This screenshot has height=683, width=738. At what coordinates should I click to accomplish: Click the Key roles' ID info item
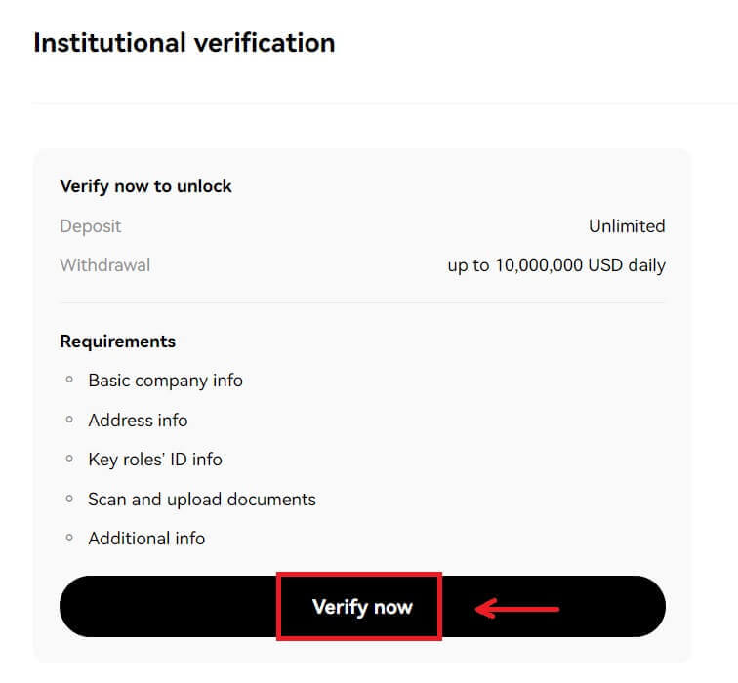(x=155, y=460)
